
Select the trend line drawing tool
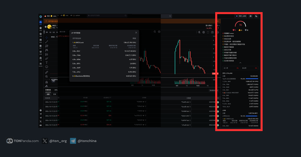(47, 42)
